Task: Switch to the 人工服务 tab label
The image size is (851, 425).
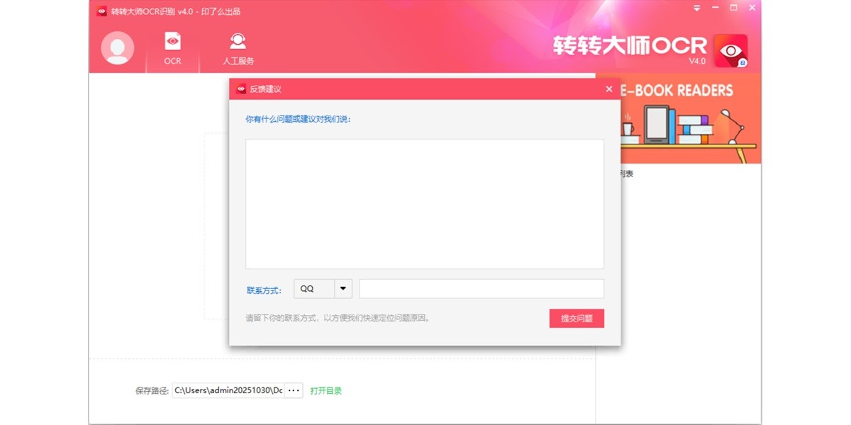Action: [238, 61]
